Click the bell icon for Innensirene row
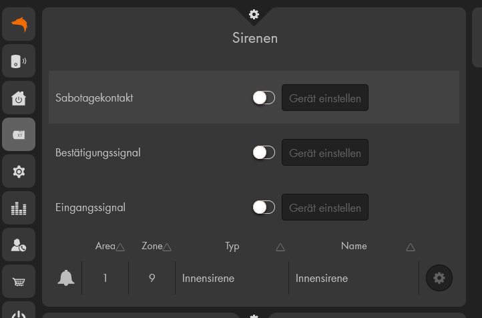 pyautogui.click(x=66, y=278)
